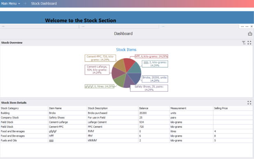Viewport: 254px width, 160px height.
Task: Select the tan Cement-PPC pie slice
Action: pyautogui.click(x=121, y=65)
